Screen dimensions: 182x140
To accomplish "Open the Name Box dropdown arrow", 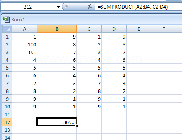I will tap(58, 7).
